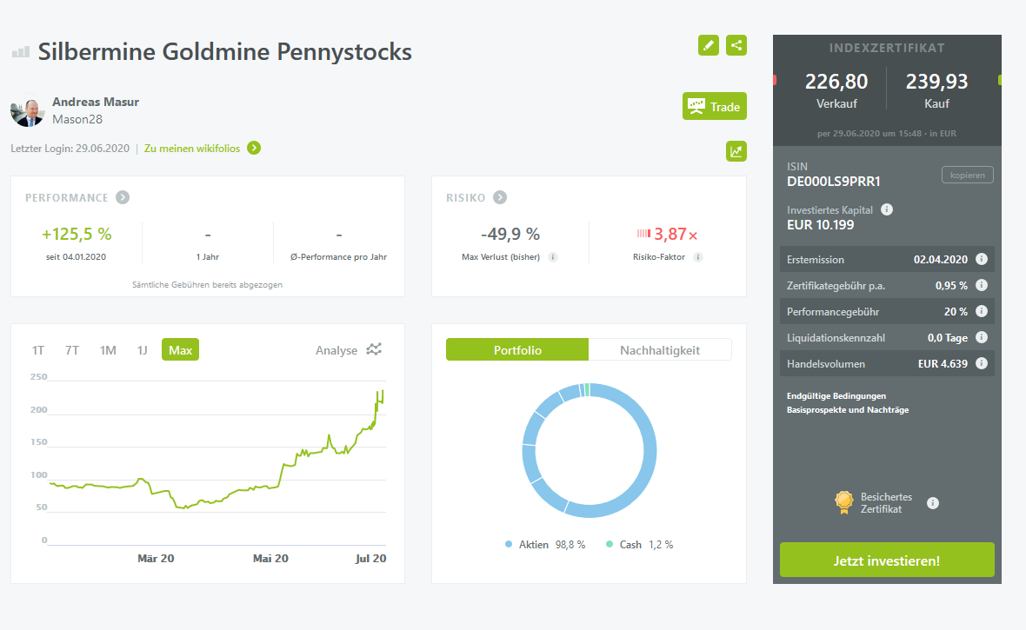Open the Analyse chart indicators icon

[x=374, y=349]
